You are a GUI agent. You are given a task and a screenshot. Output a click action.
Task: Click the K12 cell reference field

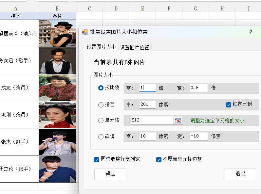(x=151, y=120)
